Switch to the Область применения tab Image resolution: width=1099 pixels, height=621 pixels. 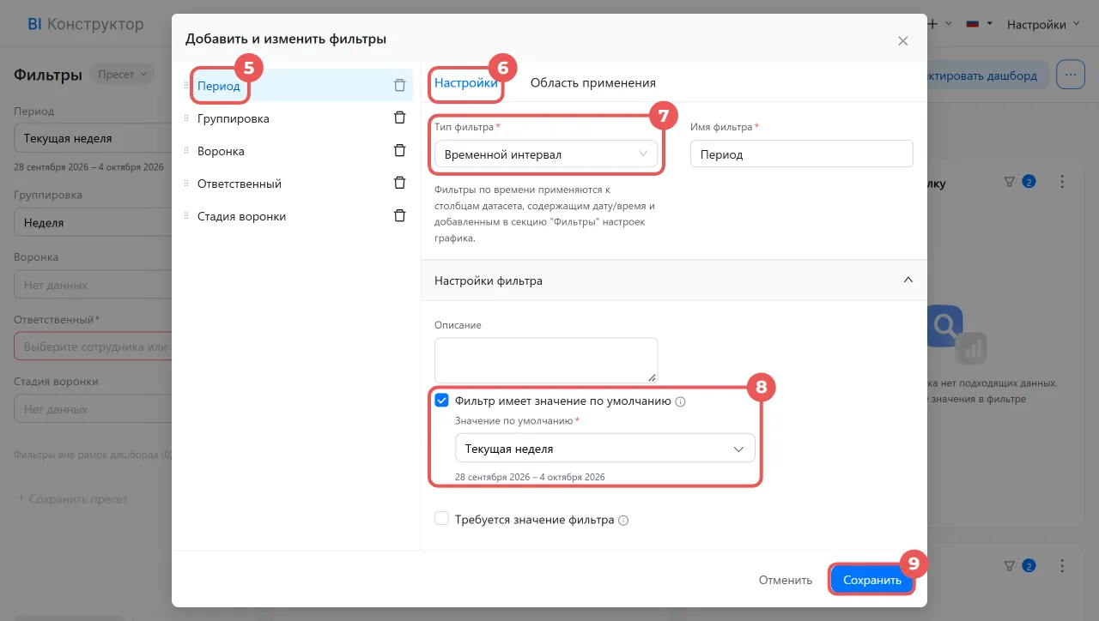593,83
